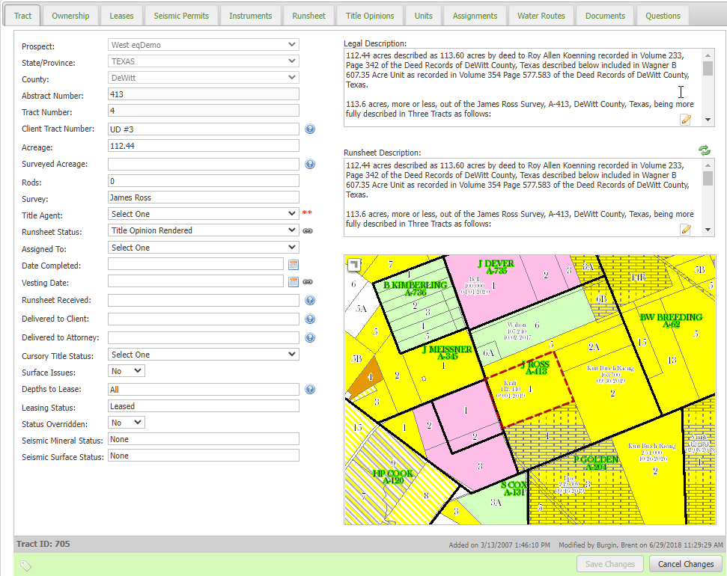Click the green refresh icon above Runsheet Description

point(704,150)
